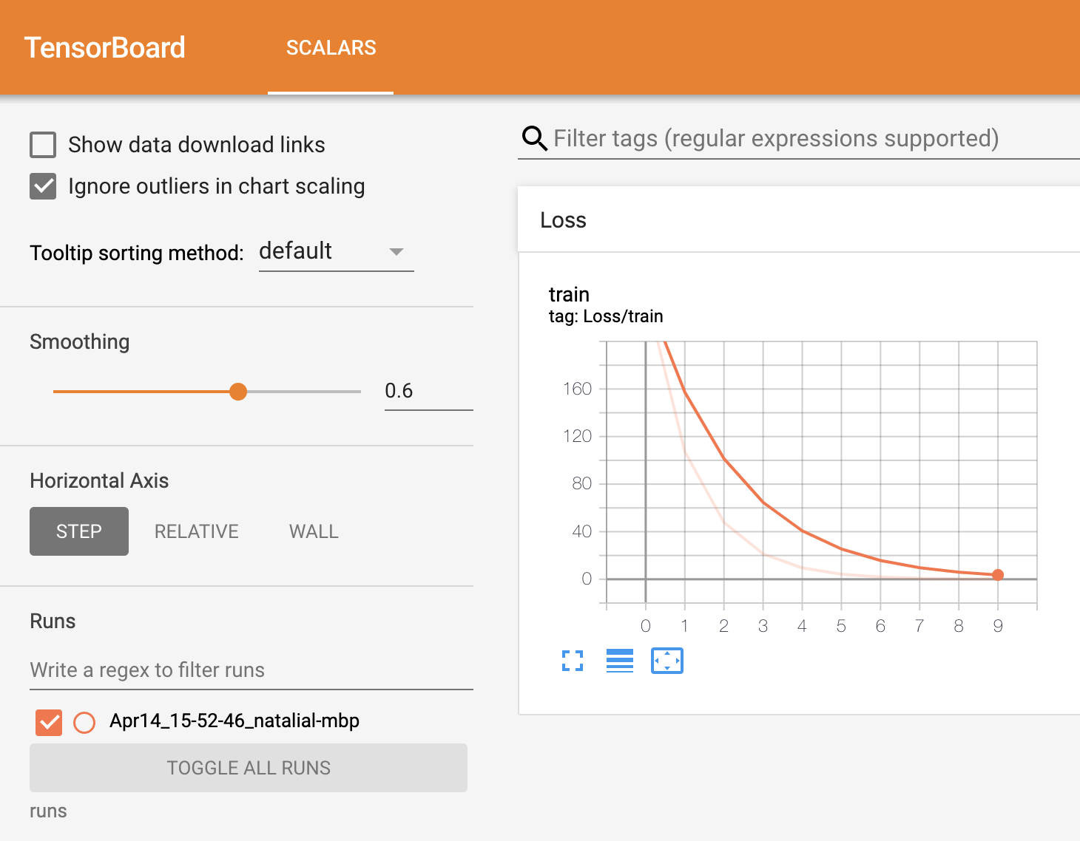Viewport: 1080px width, 841px height.
Task: Select the STEP horizontal axis option
Action: [78, 531]
